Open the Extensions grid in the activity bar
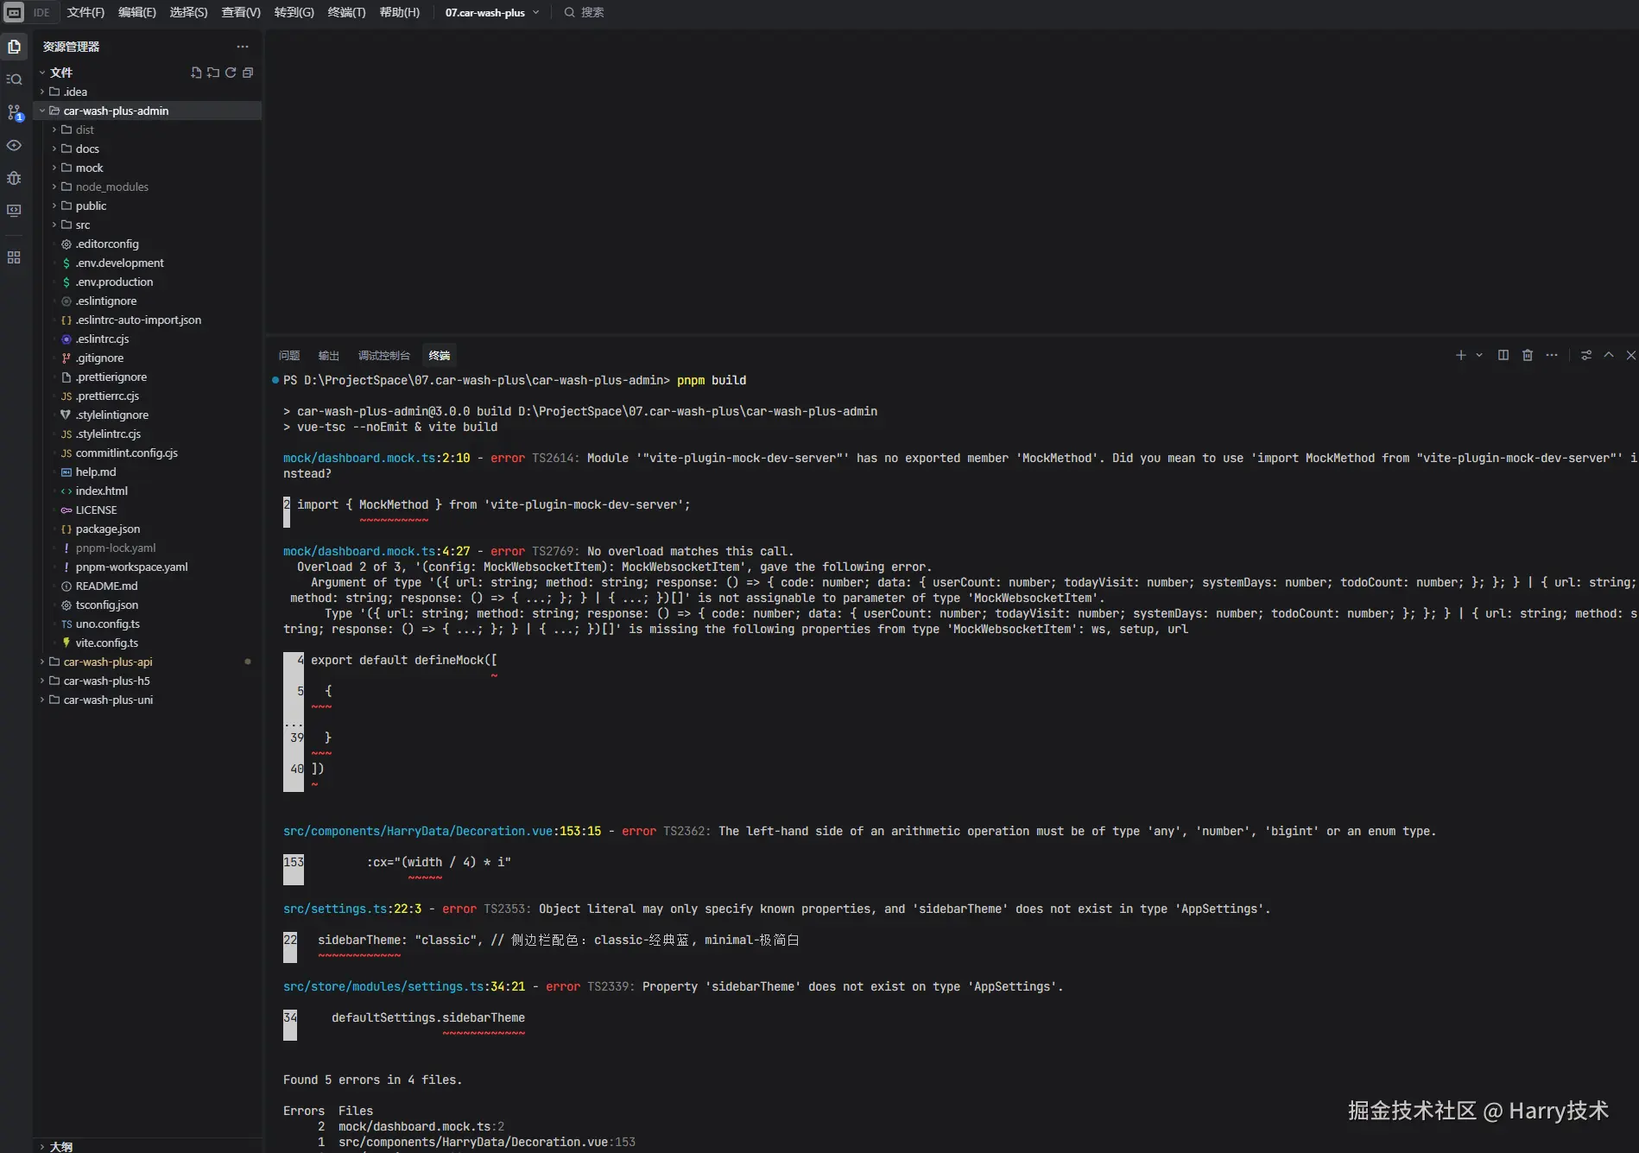This screenshot has width=1639, height=1153. coord(14,257)
